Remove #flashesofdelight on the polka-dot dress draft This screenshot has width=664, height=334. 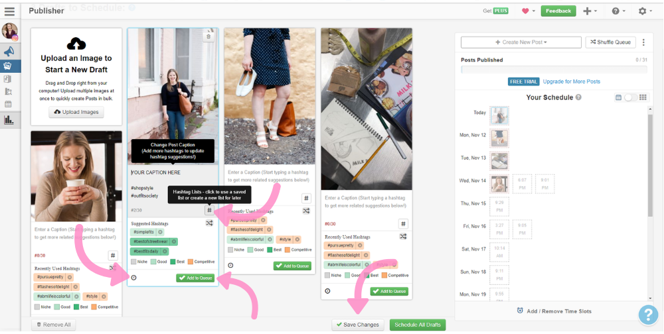point(269,229)
